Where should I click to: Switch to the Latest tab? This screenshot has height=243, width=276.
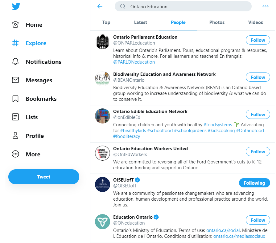coord(140,22)
